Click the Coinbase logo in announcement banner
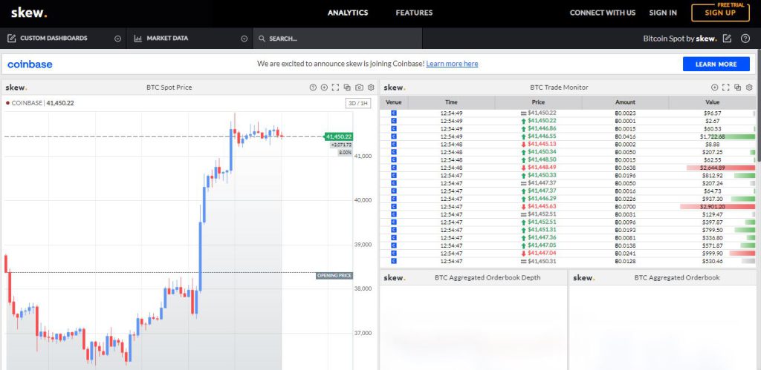The width and height of the screenshot is (761, 370). (x=30, y=64)
